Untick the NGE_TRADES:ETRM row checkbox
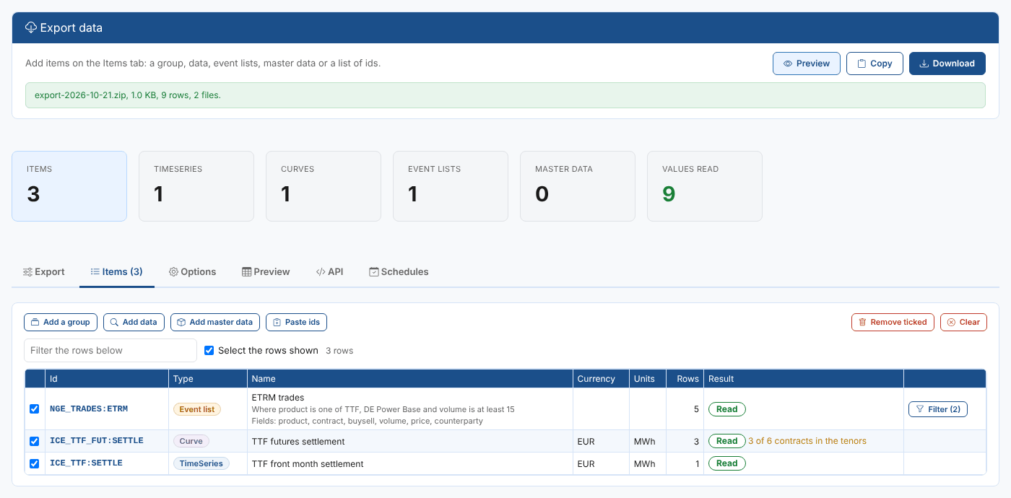 click(x=34, y=409)
